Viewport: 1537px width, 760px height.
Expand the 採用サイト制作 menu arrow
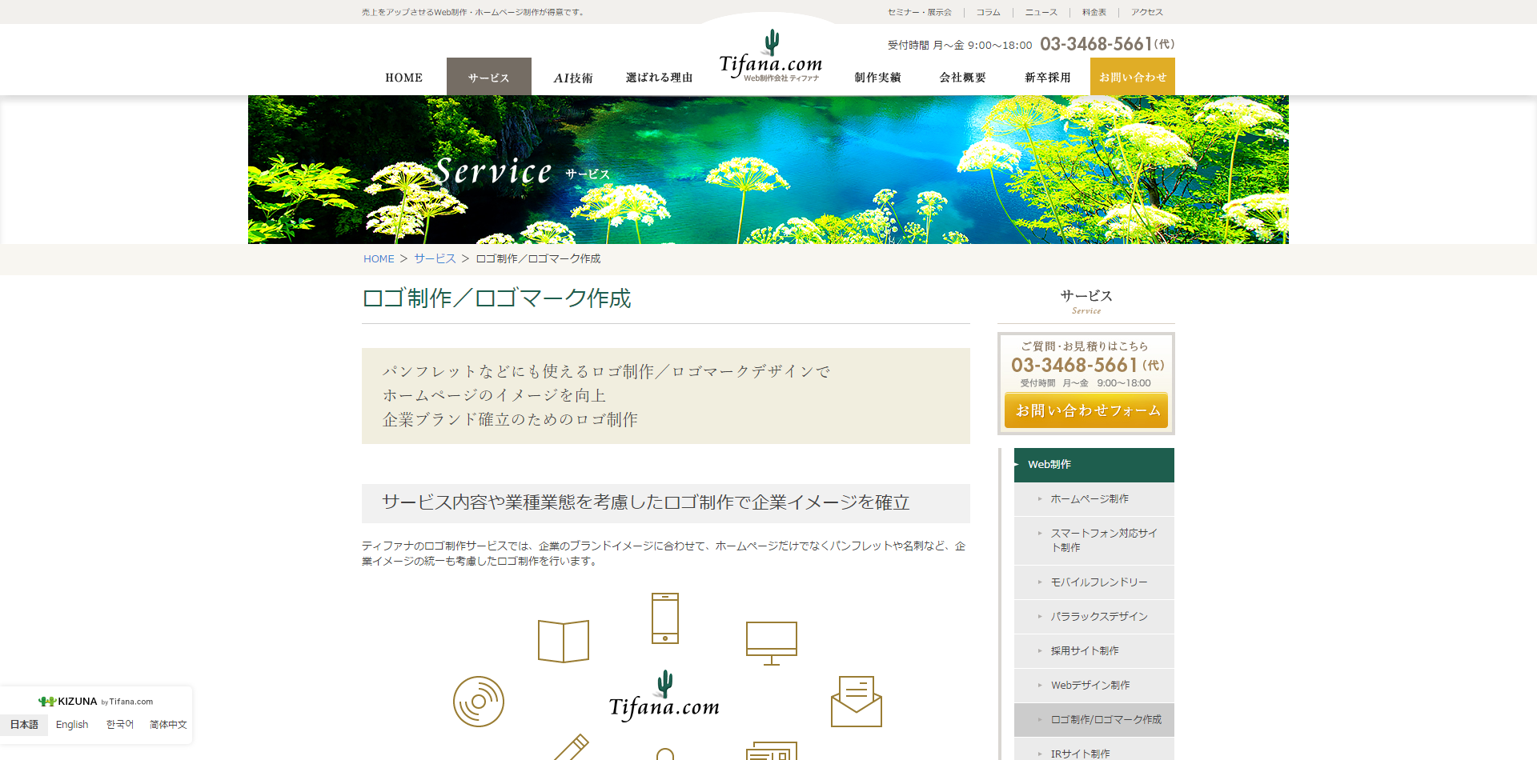(x=1037, y=650)
